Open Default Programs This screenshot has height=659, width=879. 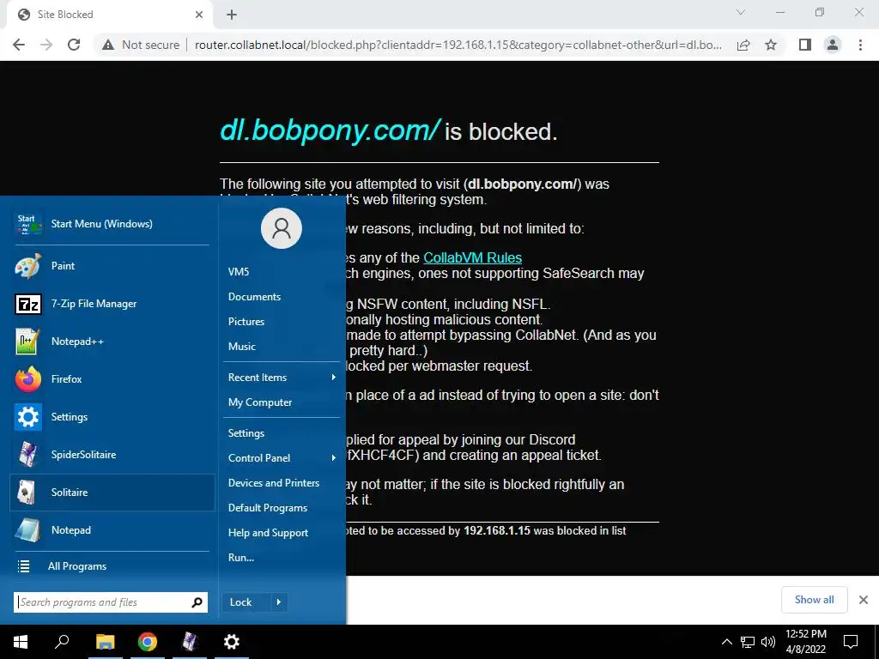pos(282,508)
